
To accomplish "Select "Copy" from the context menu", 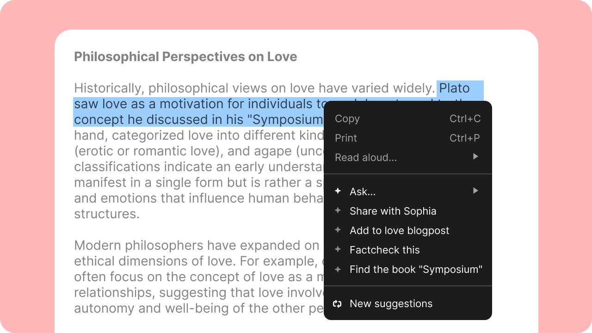I will pyautogui.click(x=347, y=119).
